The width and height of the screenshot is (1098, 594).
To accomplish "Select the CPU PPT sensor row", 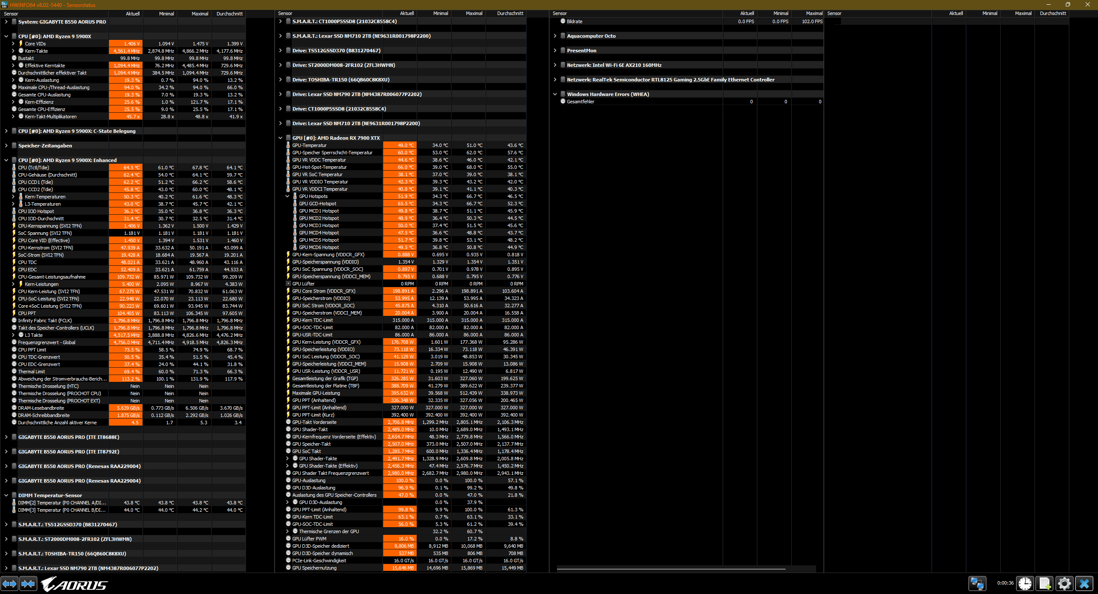I will tap(27, 313).
